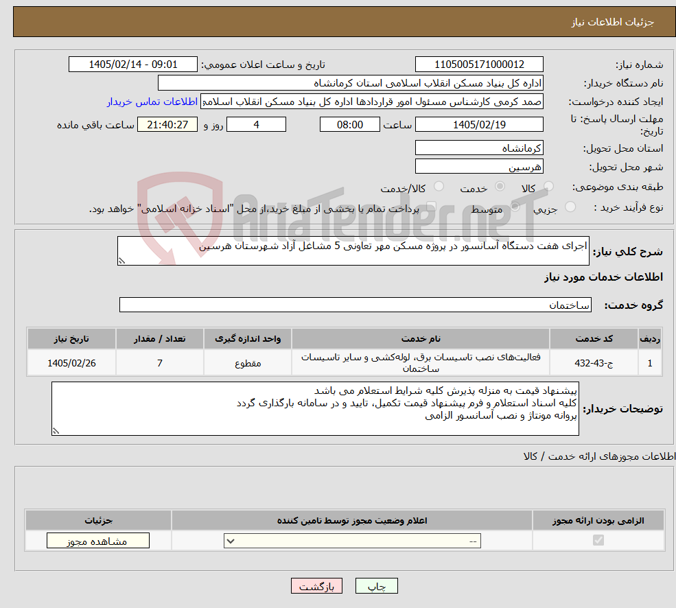Image resolution: width=676 pixels, height=608 pixels.
Task: Click the deadline date field 1405/02/19
Action: coord(479,125)
